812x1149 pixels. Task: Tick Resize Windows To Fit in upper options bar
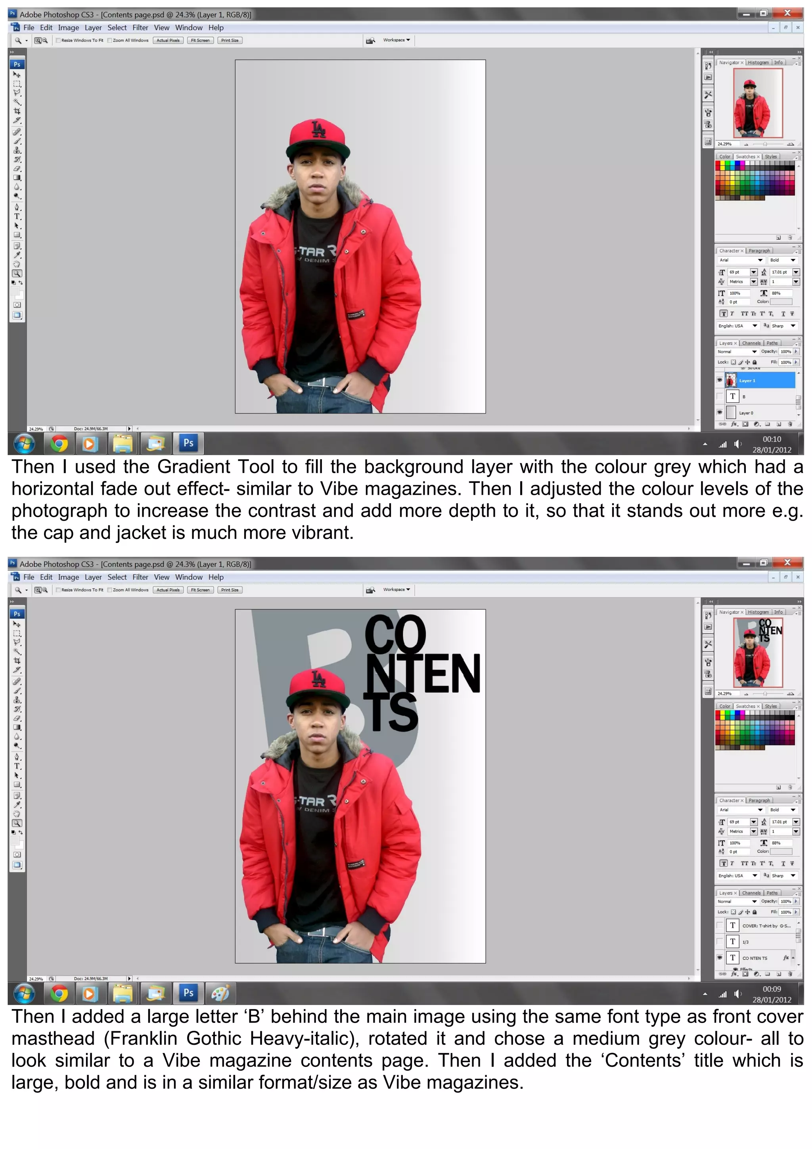tap(58, 40)
